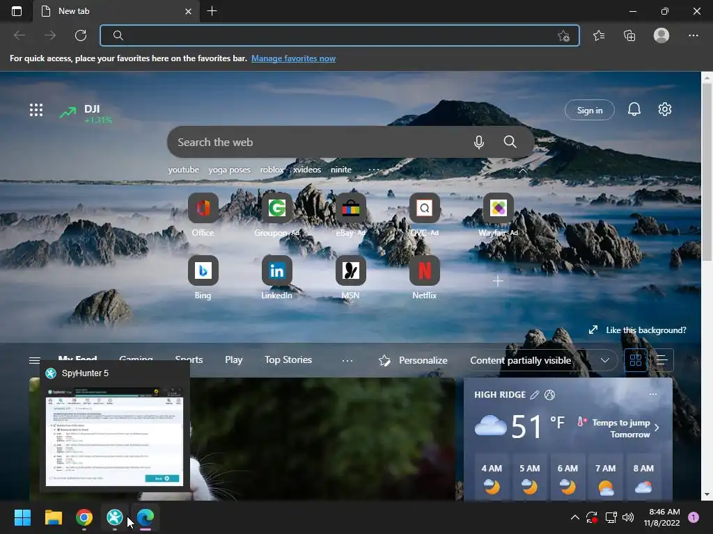The width and height of the screenshot is (713, 534).
Task: Open a new tab with plus button
Action: click(x=212, y=11)
